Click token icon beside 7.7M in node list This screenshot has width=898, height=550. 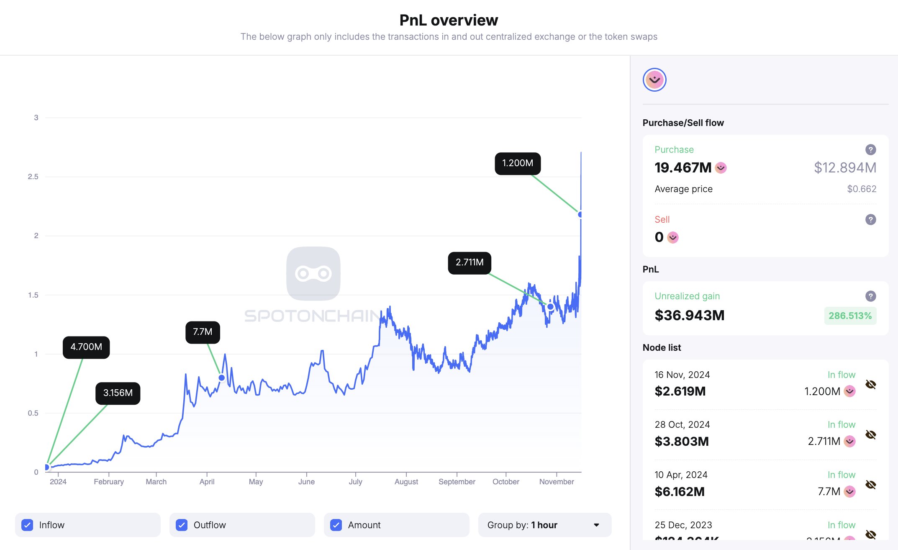[x=849, y=491]
